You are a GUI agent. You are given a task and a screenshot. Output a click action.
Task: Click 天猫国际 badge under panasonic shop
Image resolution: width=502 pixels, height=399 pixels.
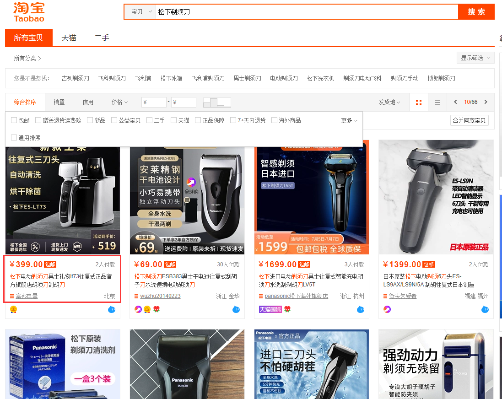tap(270, 309)
